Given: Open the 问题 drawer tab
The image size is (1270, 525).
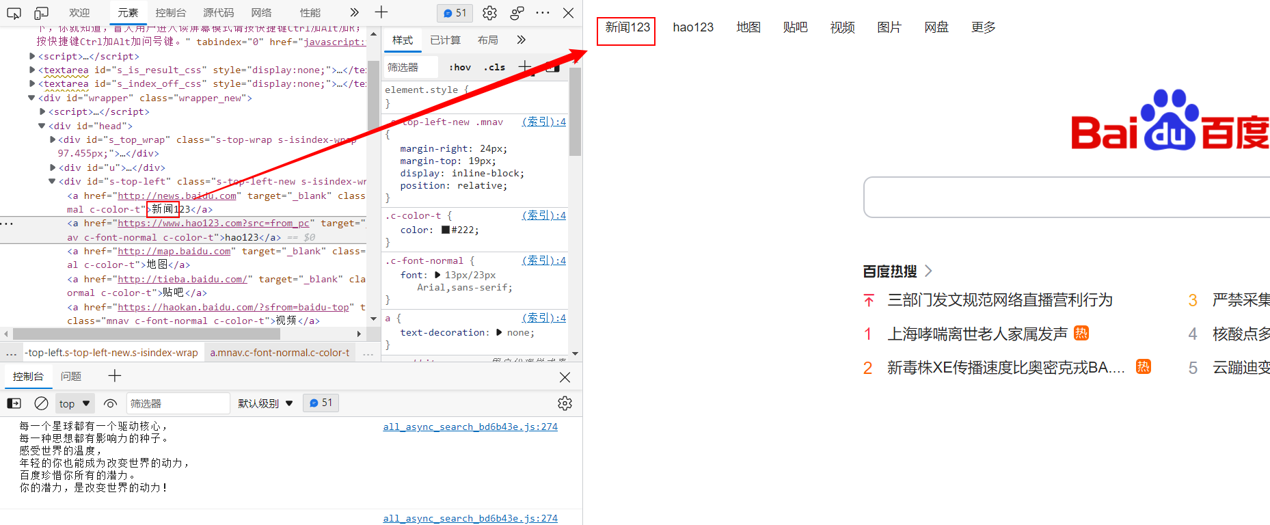Looking at the screenshot, I should [x=71, y=376].
